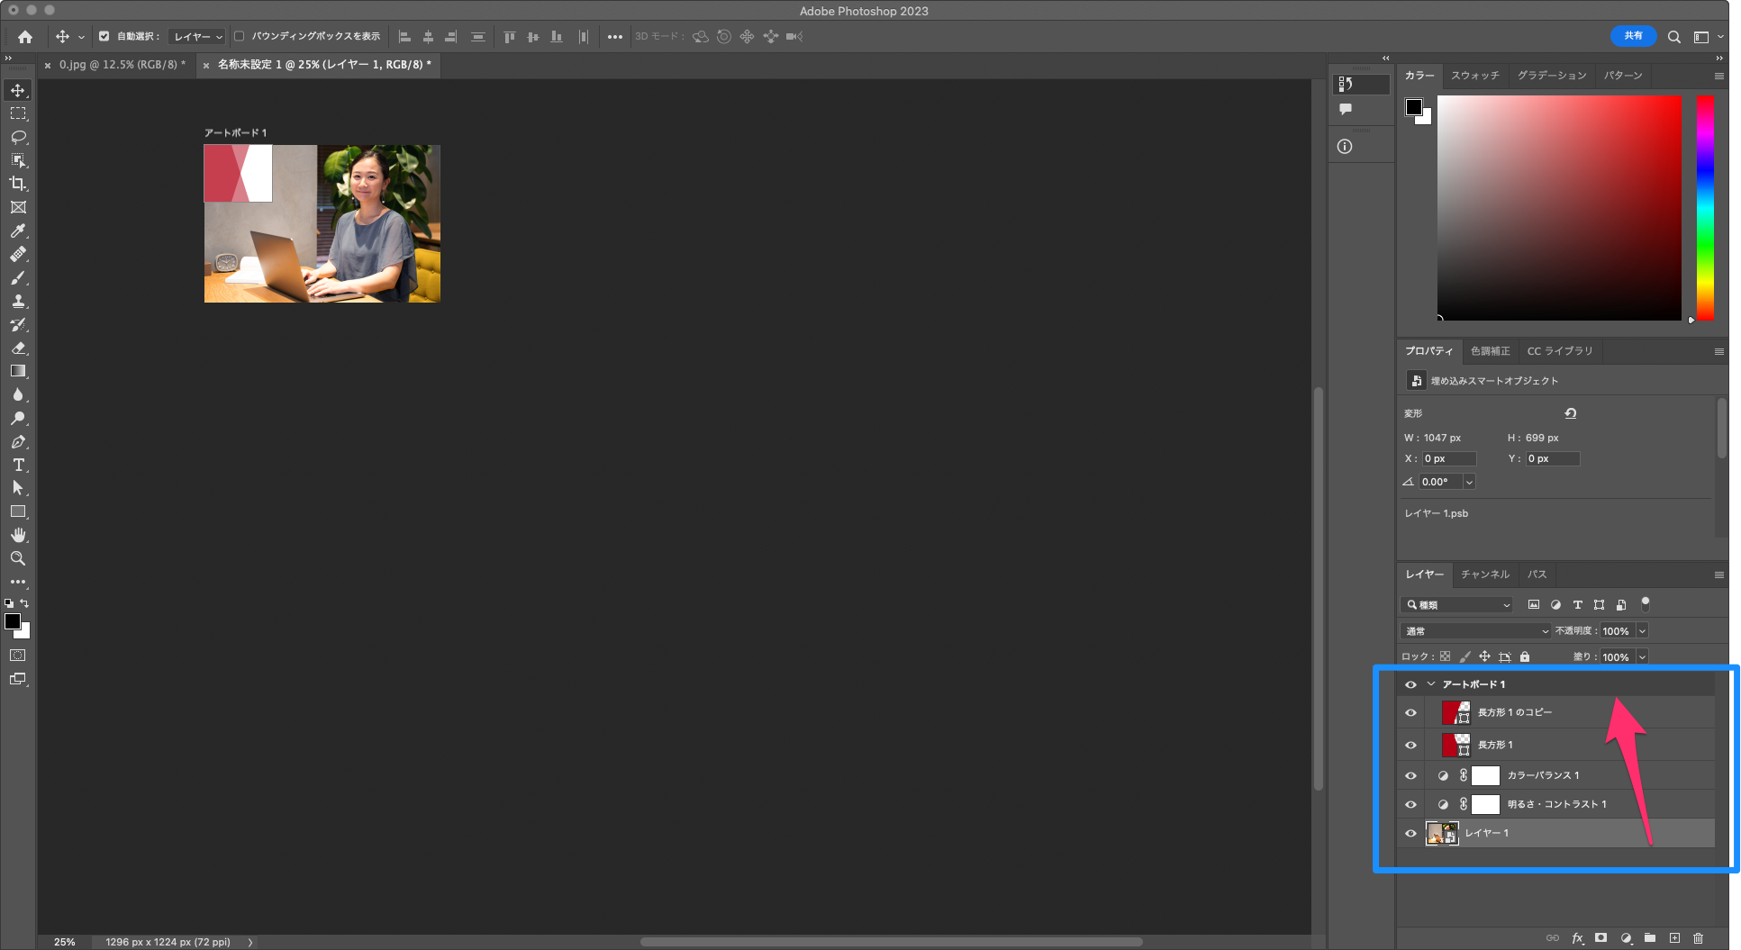
Task: Enable バウンディングボックスを表示 checkbox
Action: (x=240, y=37)
